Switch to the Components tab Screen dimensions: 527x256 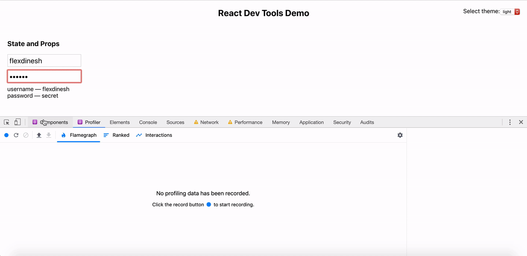[x=50, y=122]
